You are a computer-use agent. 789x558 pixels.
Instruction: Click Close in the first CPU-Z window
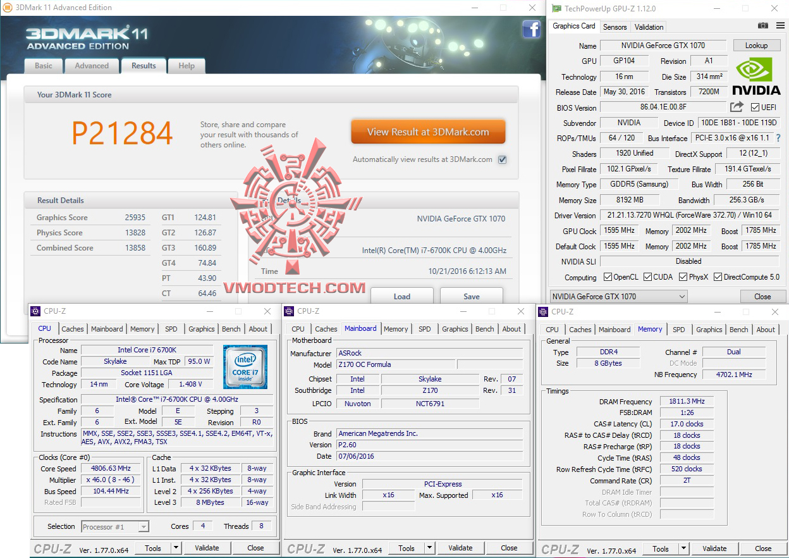255,548
